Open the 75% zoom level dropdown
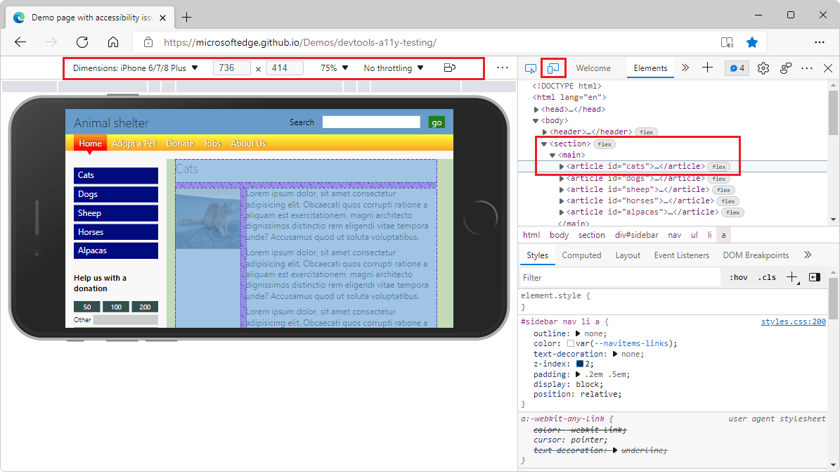The height and width of the screenshot is (472, 840). click(x=332, y=68)
